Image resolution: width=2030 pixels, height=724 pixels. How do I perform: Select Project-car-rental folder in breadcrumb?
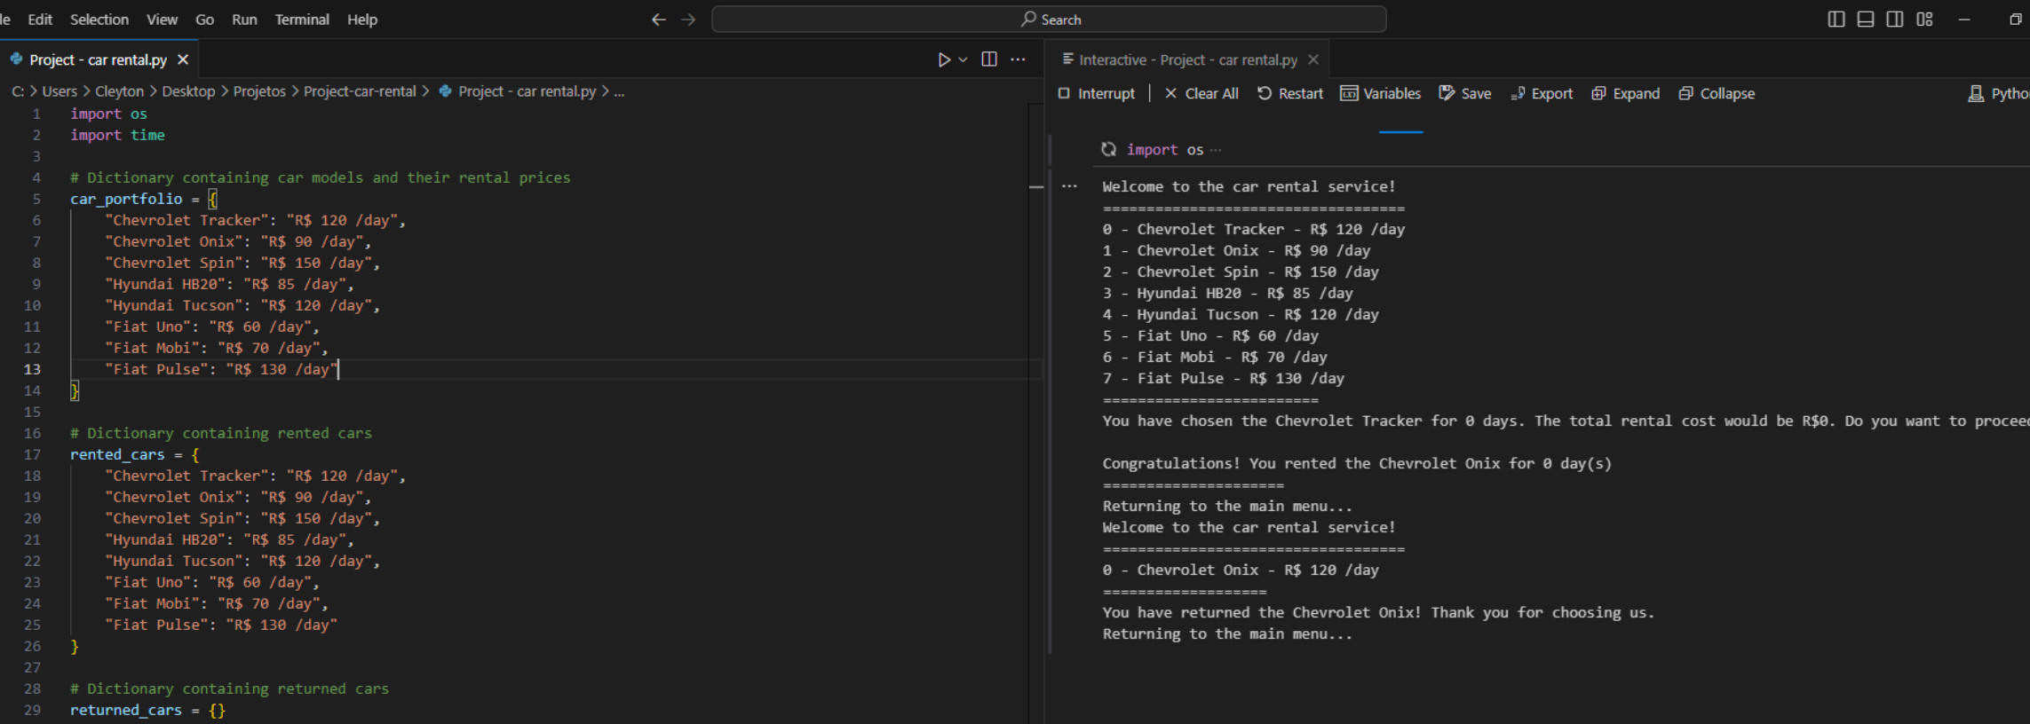click(x=360, y=91)
